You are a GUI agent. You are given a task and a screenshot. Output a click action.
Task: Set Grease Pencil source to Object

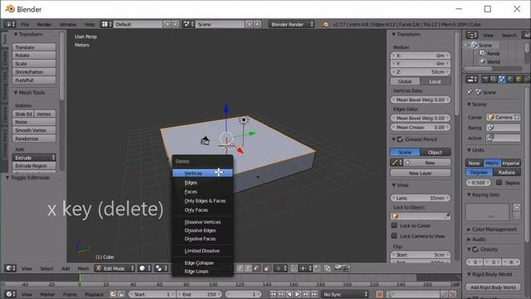pyautogui.click(x=436, y=152)
